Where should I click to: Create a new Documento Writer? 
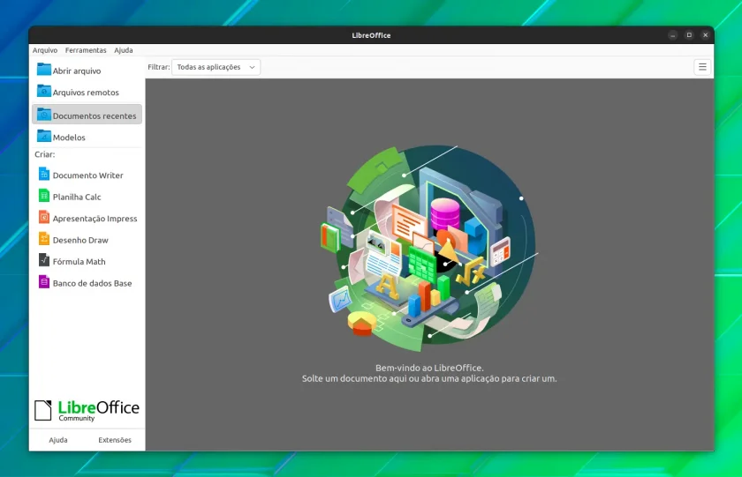point(87,175)
